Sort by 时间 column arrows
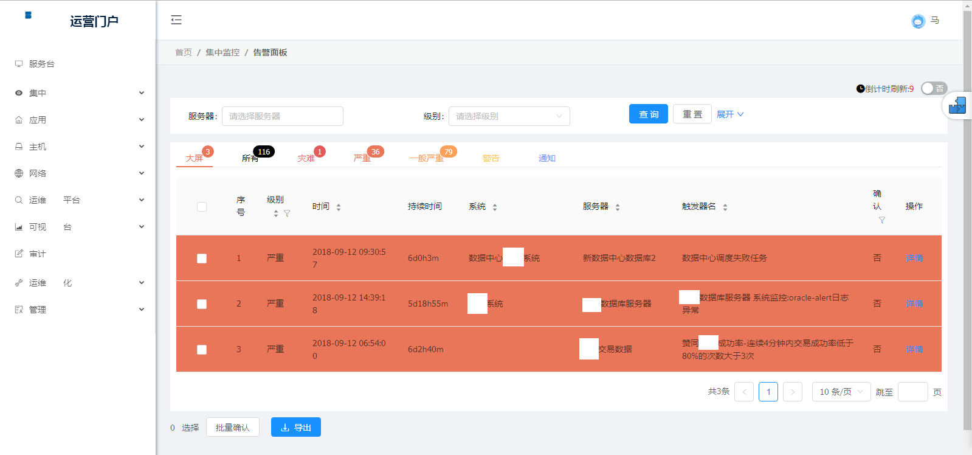The width and height of the screenshot is (972, 455). 339,207
